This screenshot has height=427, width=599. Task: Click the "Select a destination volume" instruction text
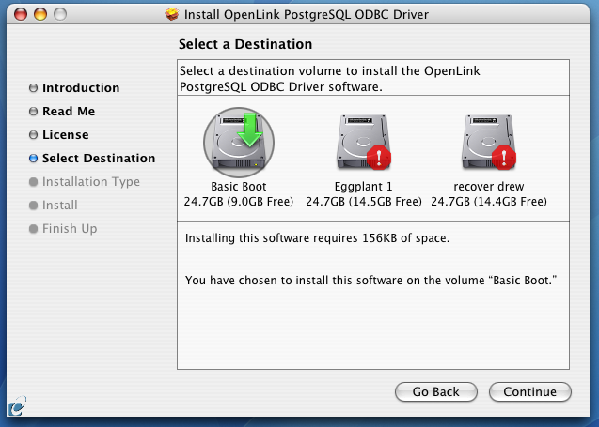[330, 79]
